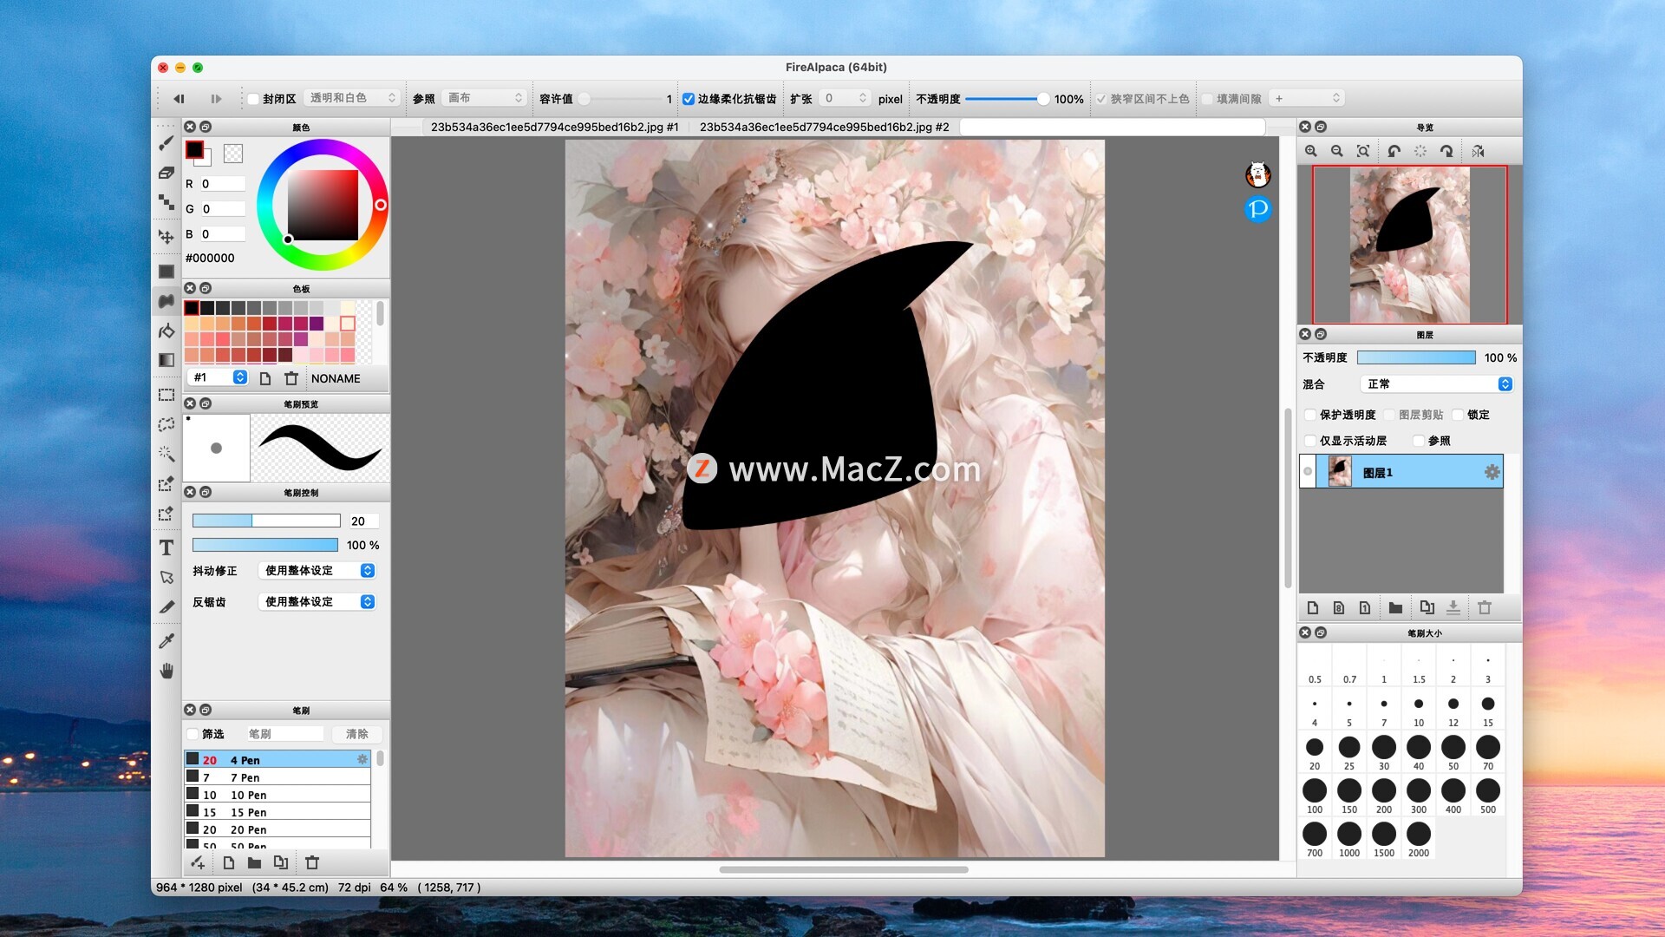Disable 边缘柔化抗锯齿 checkbox
The height and width of the screenshot is (937, 1665).
689,99
